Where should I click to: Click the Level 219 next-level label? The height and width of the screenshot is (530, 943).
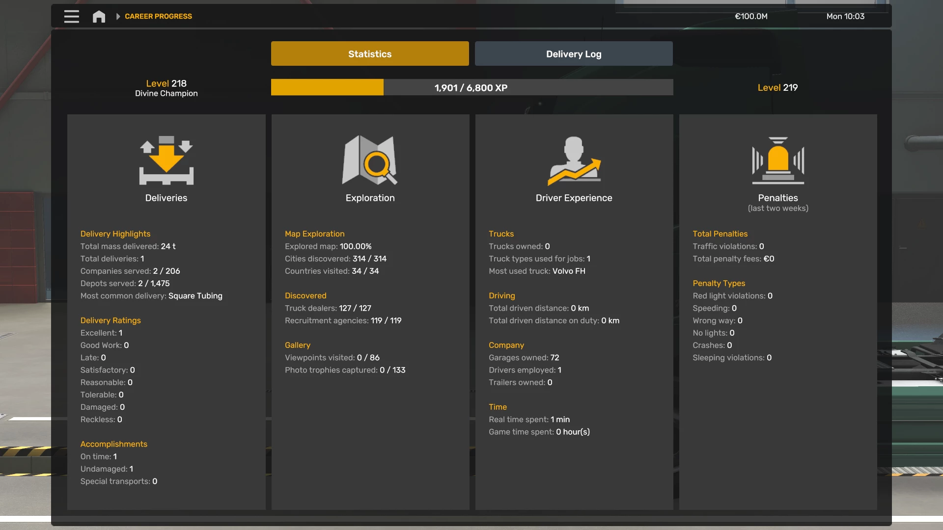coord(777,87)
